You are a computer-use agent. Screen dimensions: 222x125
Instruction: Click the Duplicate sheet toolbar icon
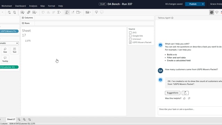coord(28,12)
